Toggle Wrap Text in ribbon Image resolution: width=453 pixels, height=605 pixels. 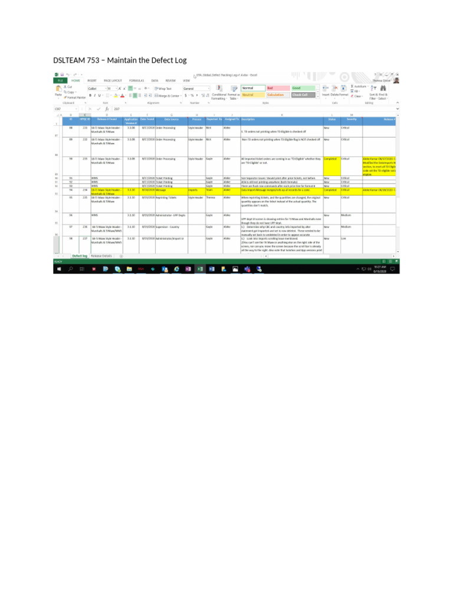163,89
